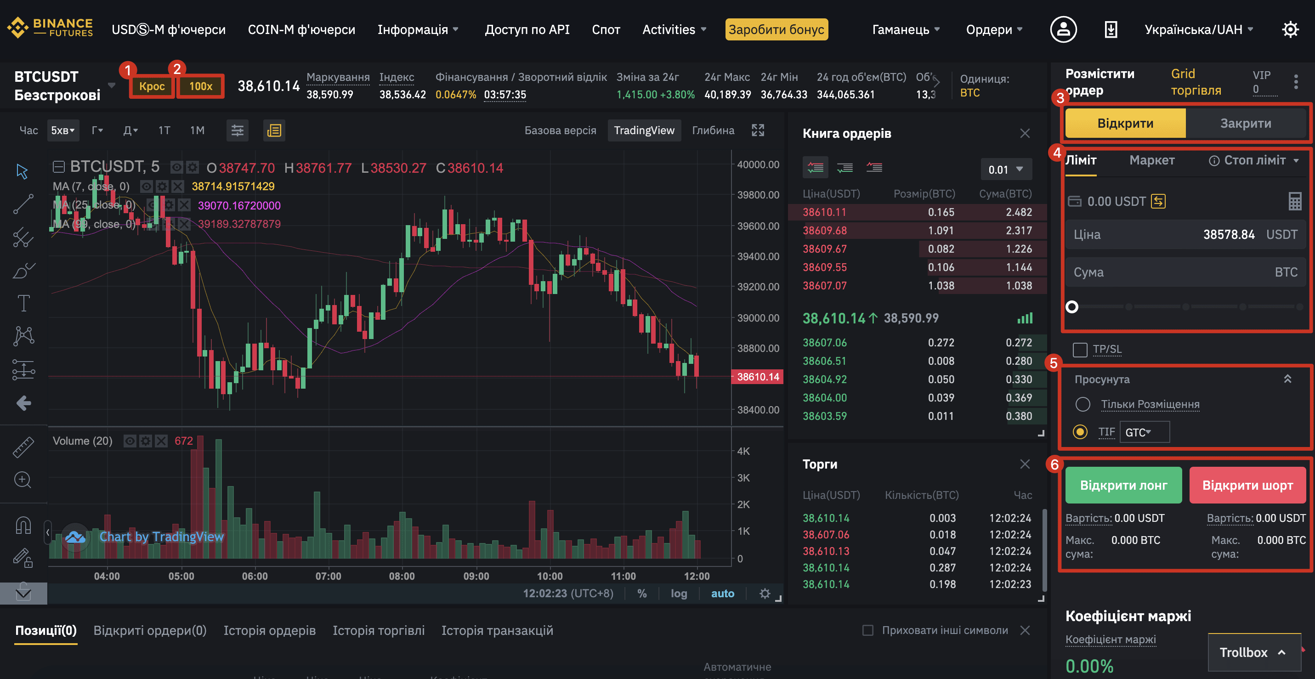
Task: Click Відкрити шорт button
Action: 1247,485
